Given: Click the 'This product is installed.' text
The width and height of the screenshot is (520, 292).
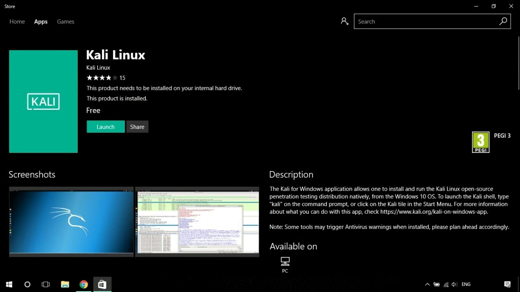Looking at the screenshot, I should [x=117, y=98].
